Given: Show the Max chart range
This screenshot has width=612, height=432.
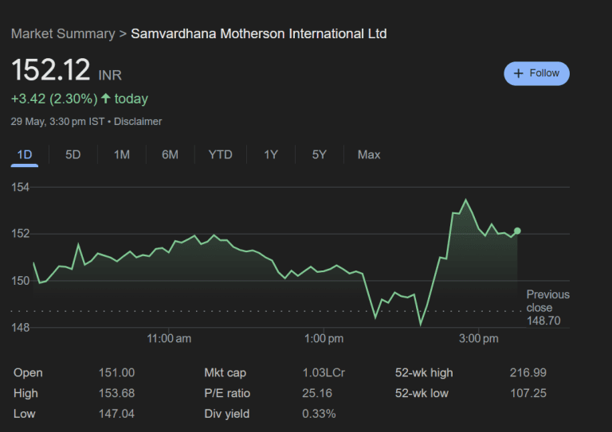Looking at the screenshot, I should click(369, 154).
